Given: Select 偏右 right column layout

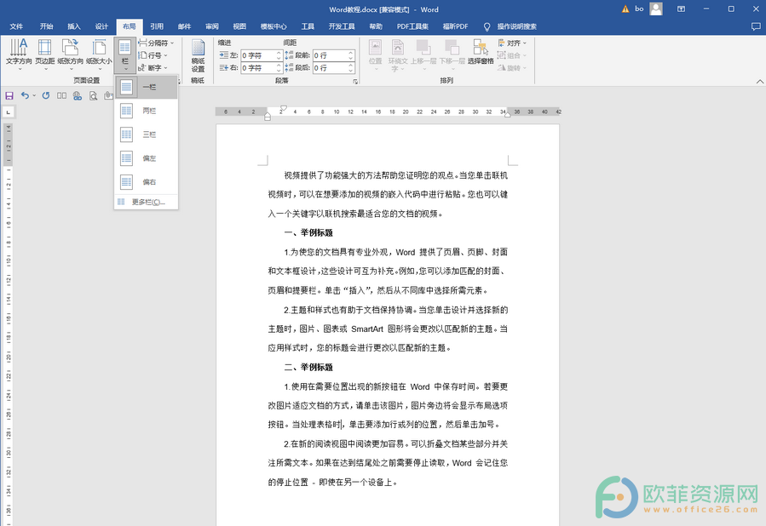Looking at the screenshot, I should pyautogui.click(x=146, y=182).
